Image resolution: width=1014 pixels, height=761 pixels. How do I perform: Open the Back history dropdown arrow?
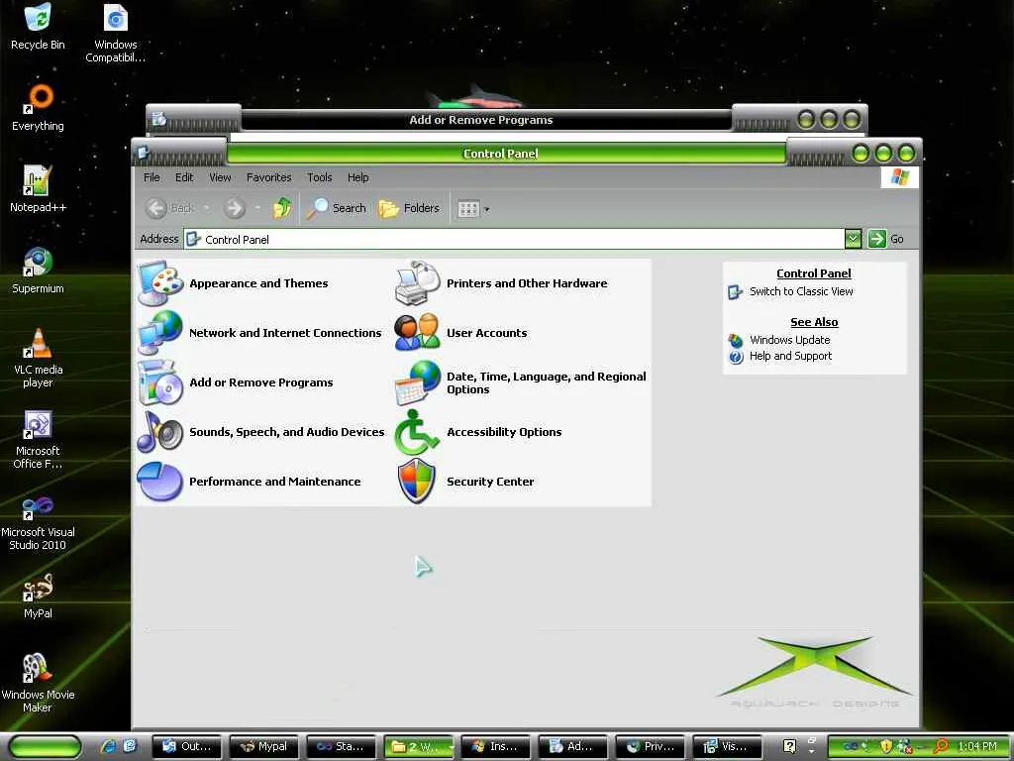click(x=206, y=208)
